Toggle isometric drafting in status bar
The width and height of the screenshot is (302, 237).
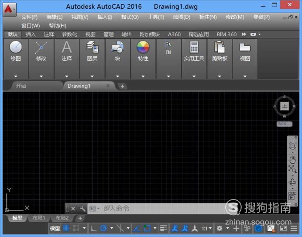[120, 229]
